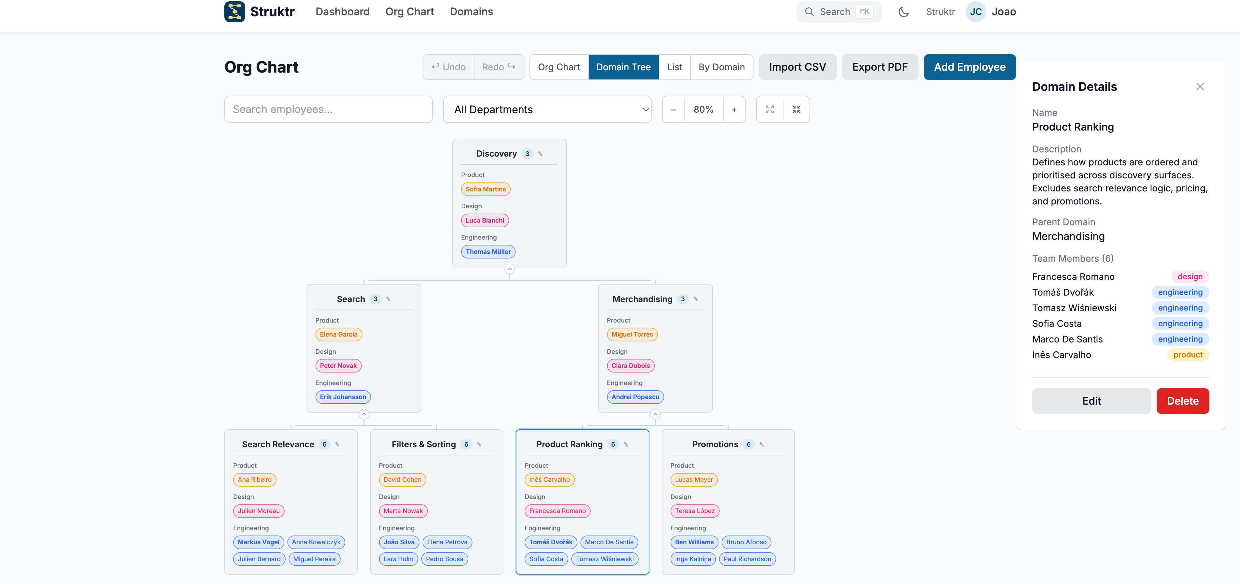The image size is (1240, 584).
Task: Close the Domain Details panel
Action: (1200, 87)
